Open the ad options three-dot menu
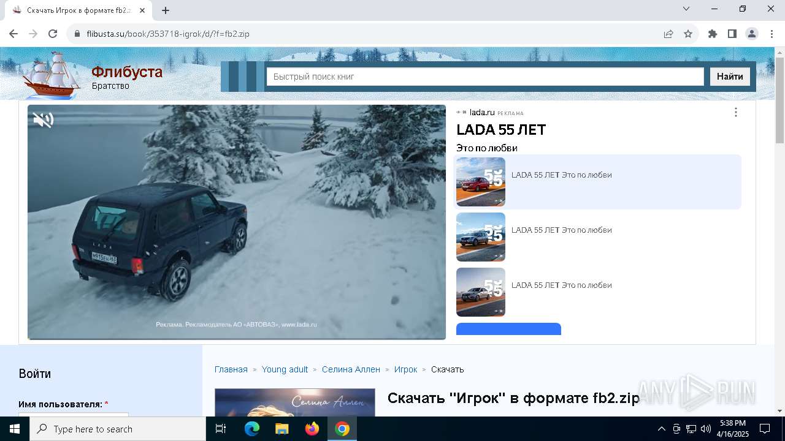Image resolution: width=785 pixels, height=441 pixels. (x=736, y=112)
